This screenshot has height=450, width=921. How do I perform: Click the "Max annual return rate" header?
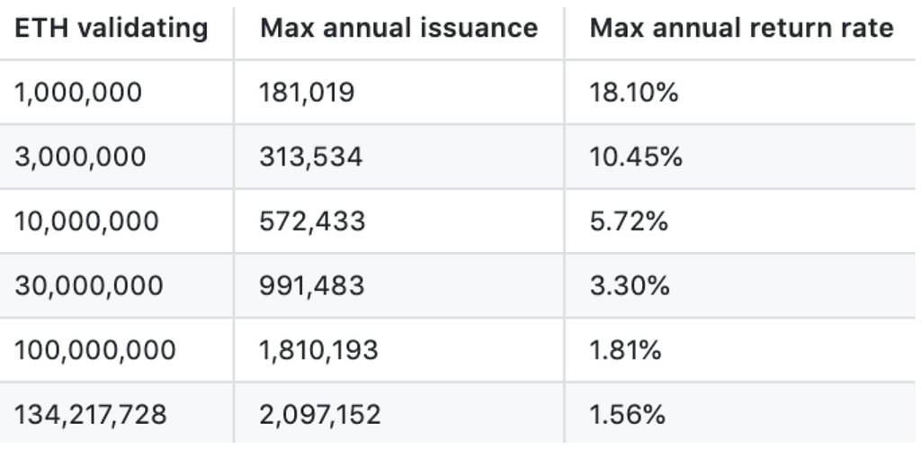tap(741, 28)
